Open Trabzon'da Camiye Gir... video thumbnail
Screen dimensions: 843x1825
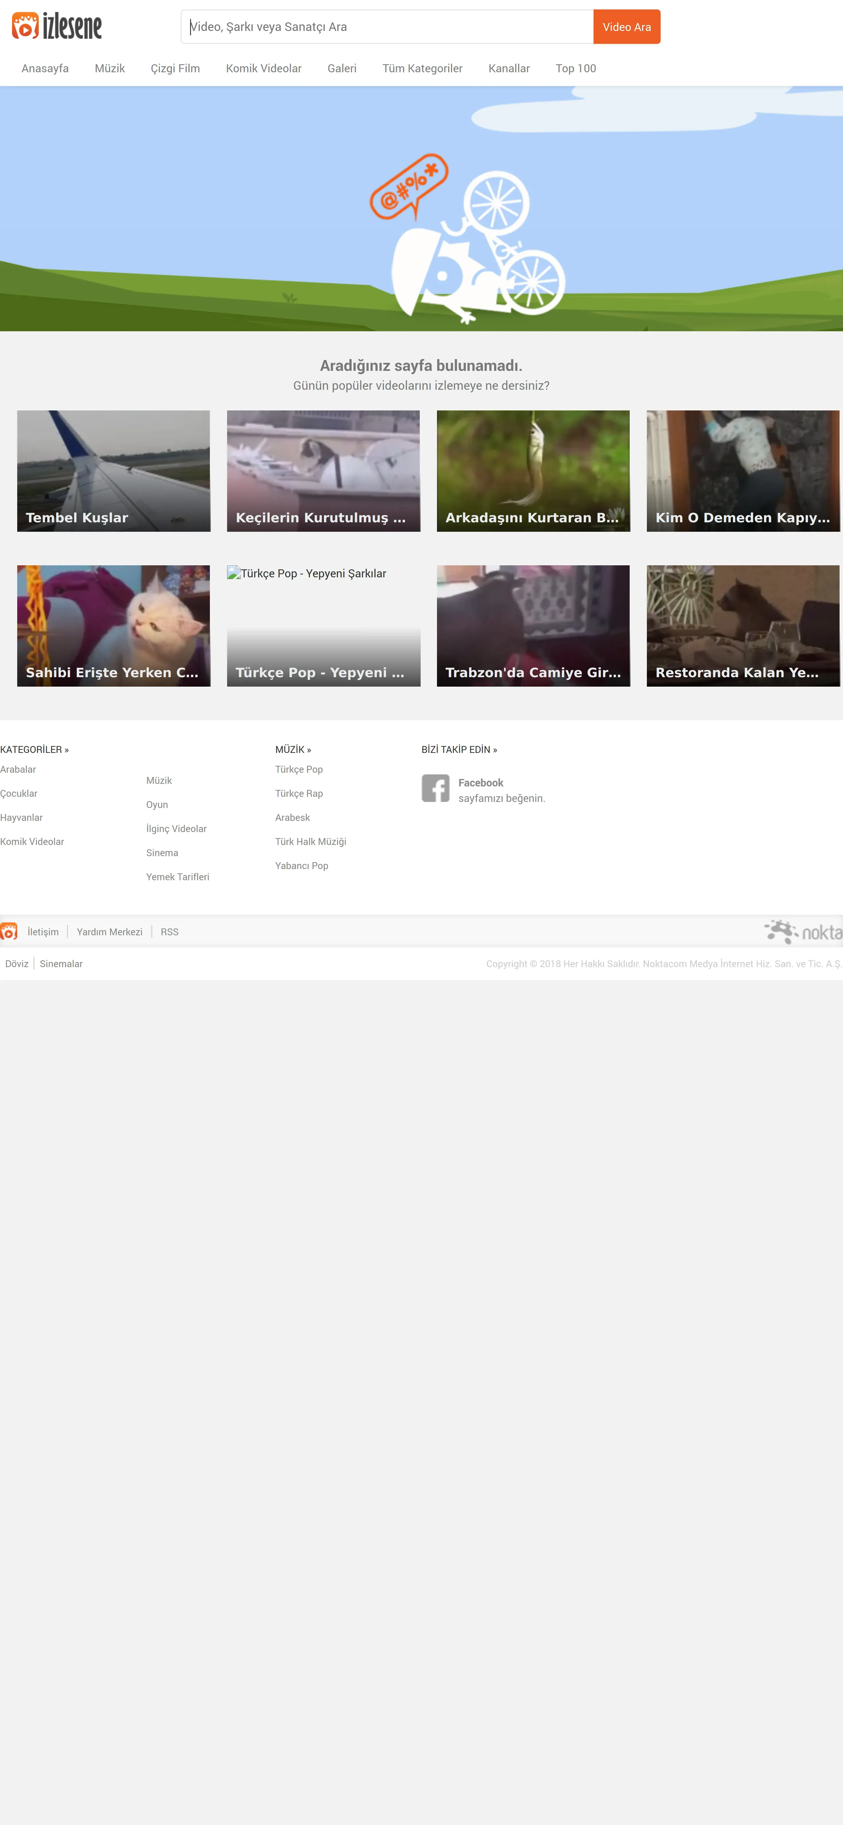point(533,626)
